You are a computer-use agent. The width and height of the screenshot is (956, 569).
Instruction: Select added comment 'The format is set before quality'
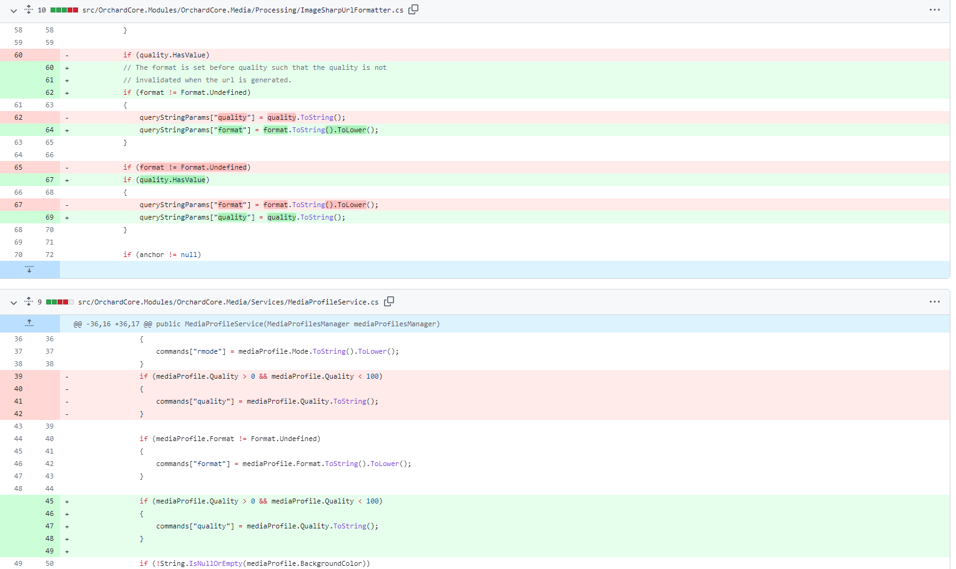[x=255, y=67]
